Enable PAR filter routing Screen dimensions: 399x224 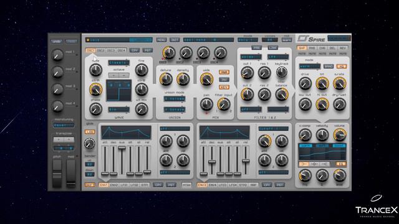point(256,48)
